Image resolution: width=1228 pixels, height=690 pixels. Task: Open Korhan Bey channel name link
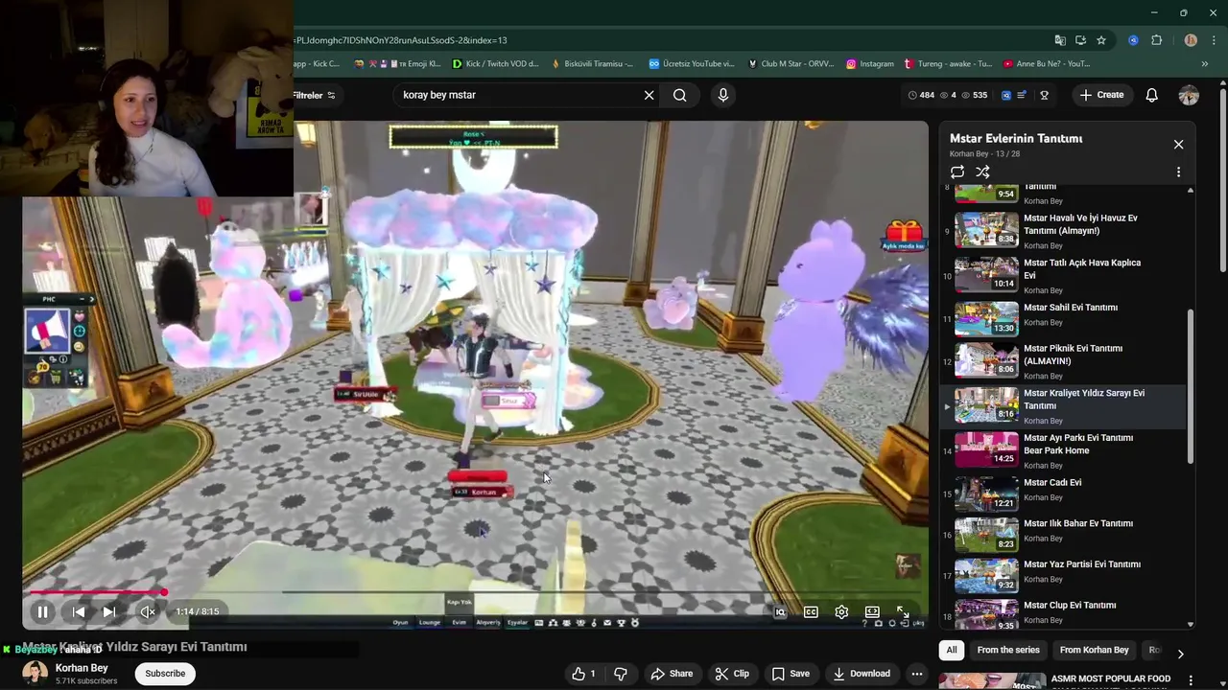[x=82, y=668]
